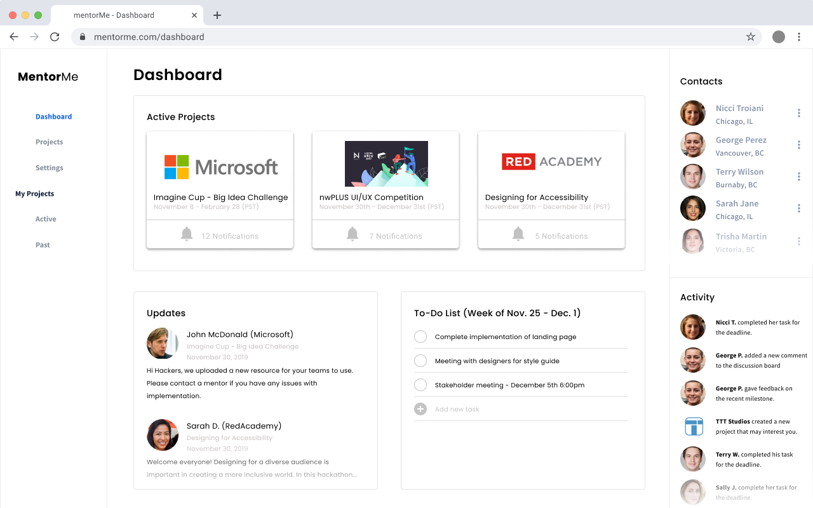Click Nicci Troiani's avatar in Contacts
The height and width of the screenshot is (508, 813).
693,113
